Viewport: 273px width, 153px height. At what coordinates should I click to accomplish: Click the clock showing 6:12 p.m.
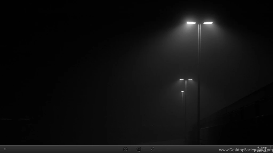262,147
